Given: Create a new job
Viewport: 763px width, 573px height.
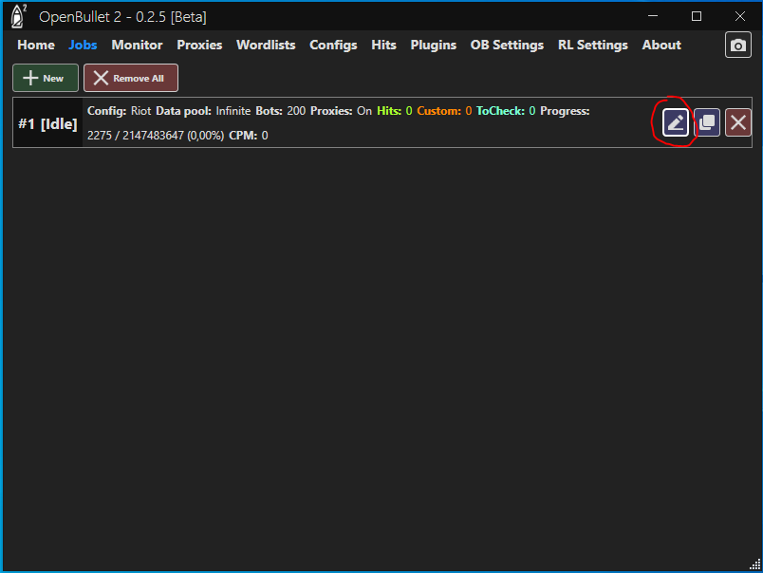Looking at the screenshot, I should click(46, 78).
